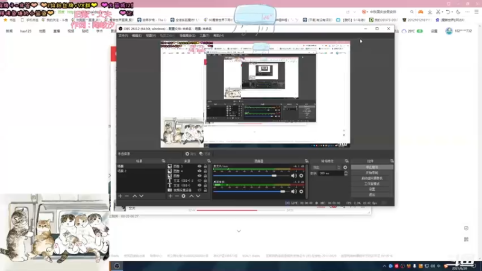Move the selected source down

click(198, 196)
